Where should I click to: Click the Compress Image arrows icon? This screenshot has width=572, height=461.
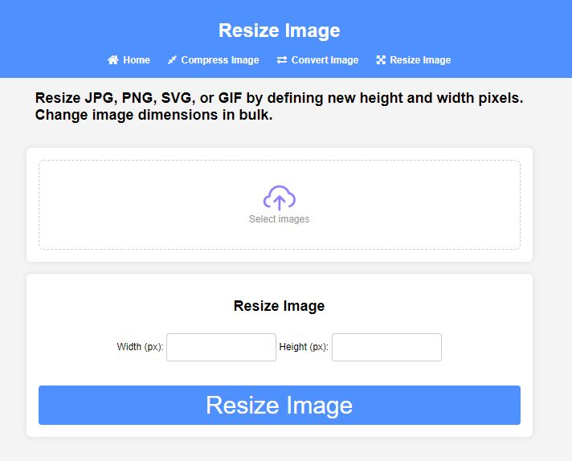coord(172,59)
